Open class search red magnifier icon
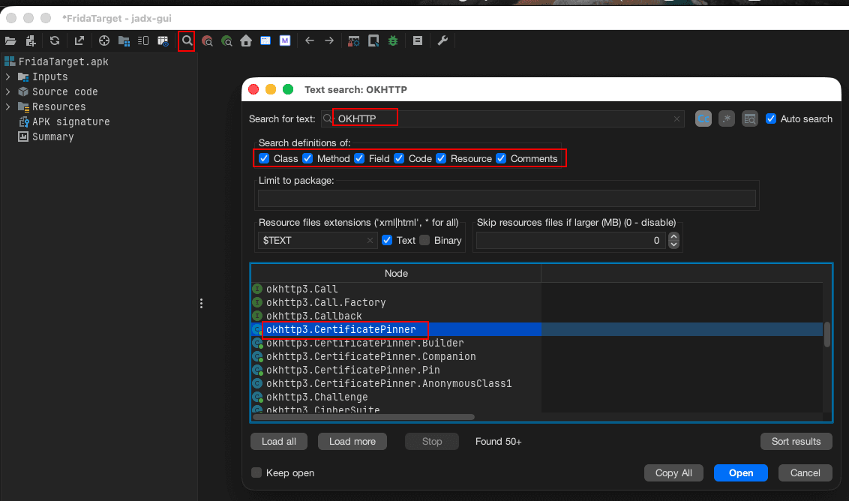Viewport: 849px width, 501px height. pos(207,40)
